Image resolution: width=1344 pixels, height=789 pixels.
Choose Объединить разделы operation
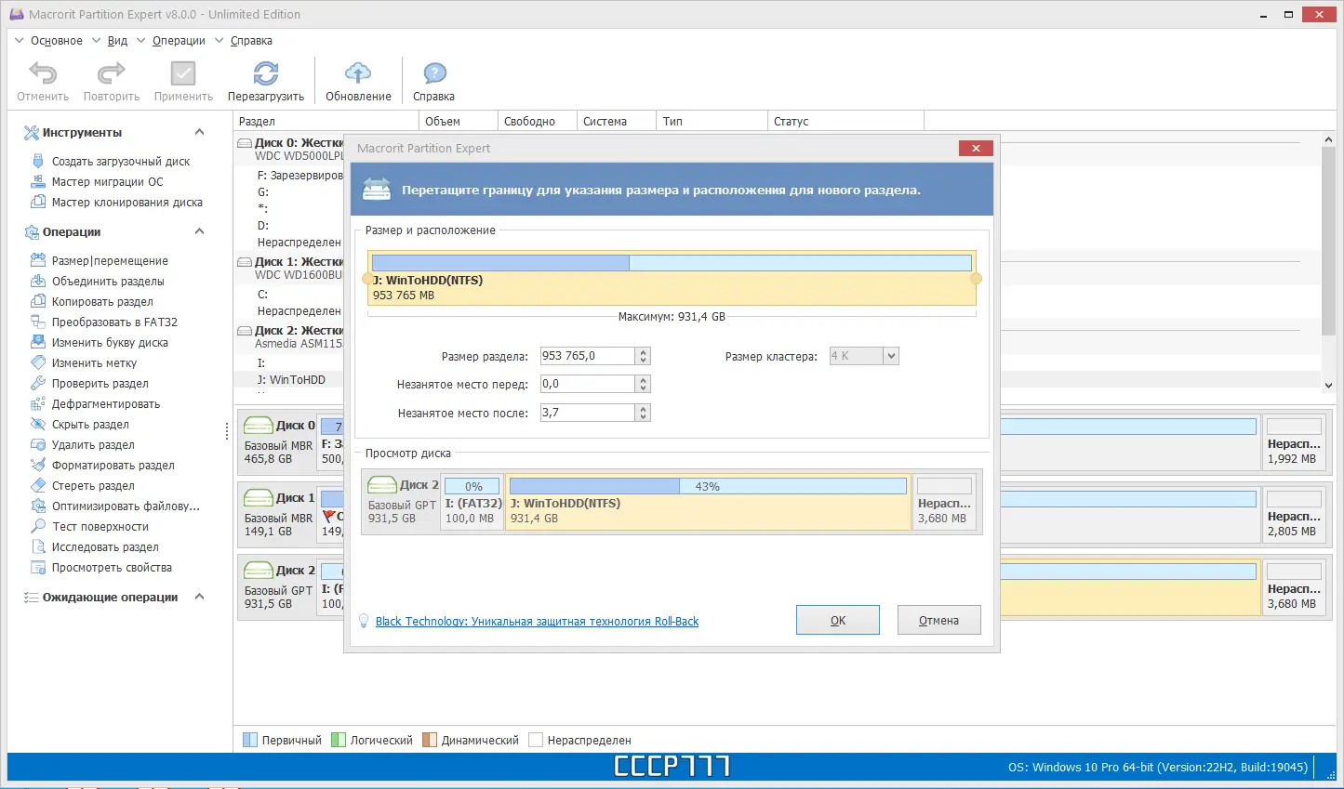pyautogui.click(x=108, y=282)
